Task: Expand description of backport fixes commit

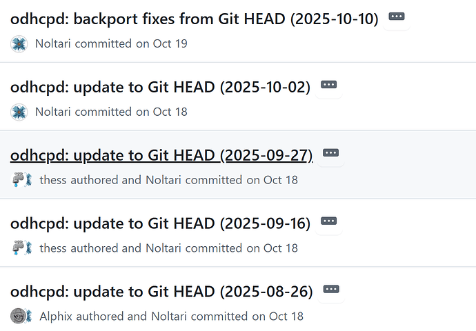Action: click(396, 17)
